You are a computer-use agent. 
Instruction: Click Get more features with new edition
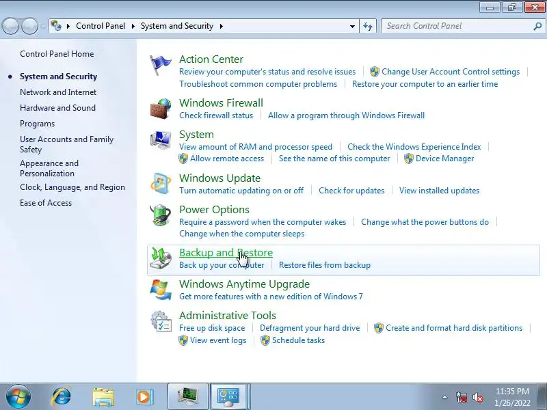[x=271, y=297]
